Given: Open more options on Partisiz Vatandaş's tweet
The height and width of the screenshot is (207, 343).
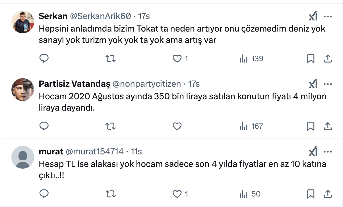Looking at the screenshot, I should point(328,84).
